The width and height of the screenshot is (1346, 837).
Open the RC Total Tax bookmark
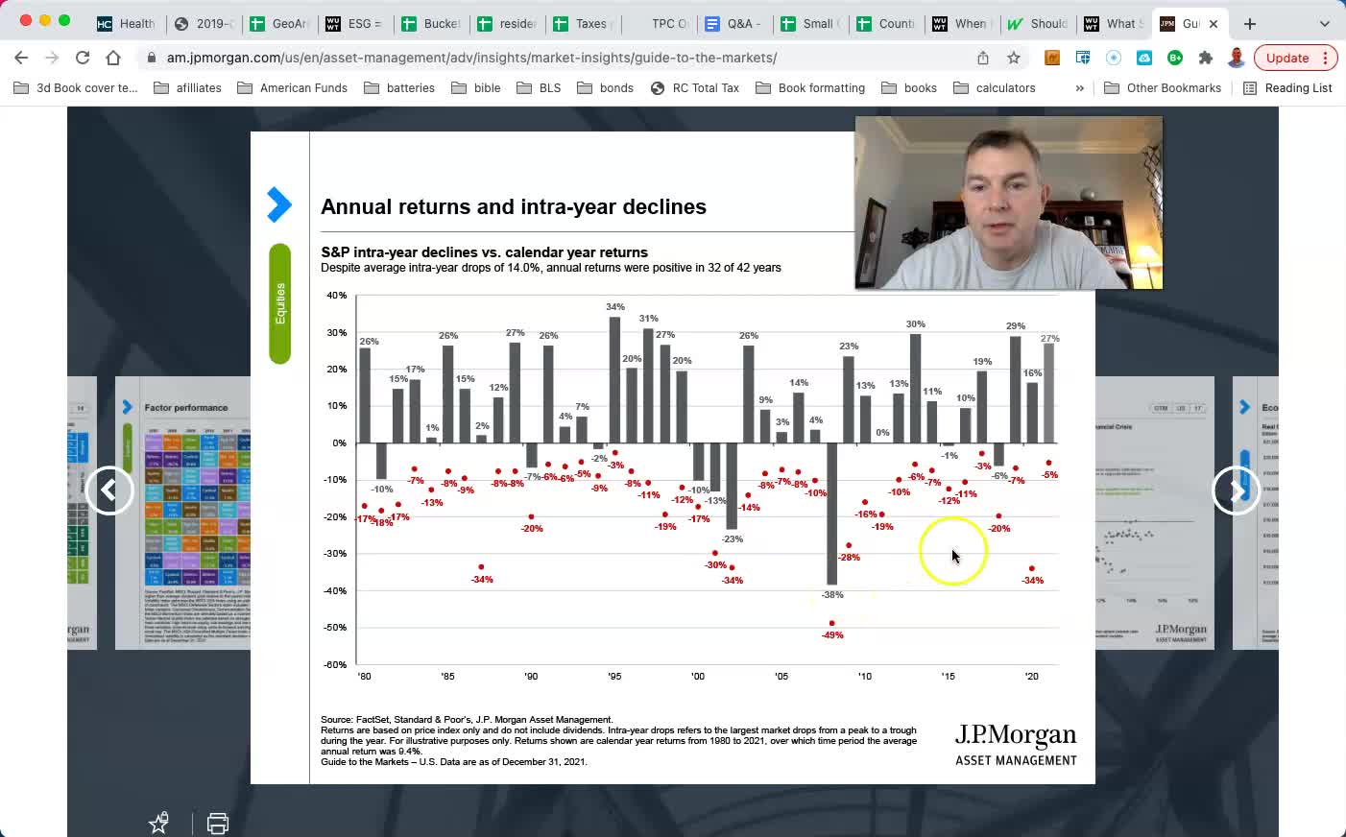(694, 87)
